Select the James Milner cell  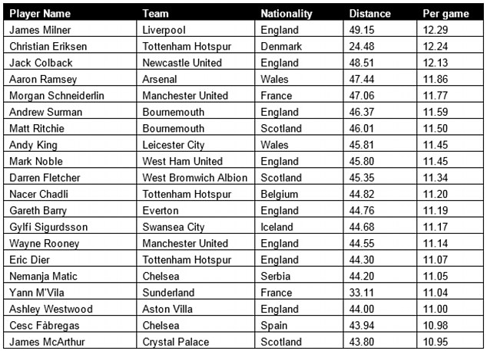point(70,29)
